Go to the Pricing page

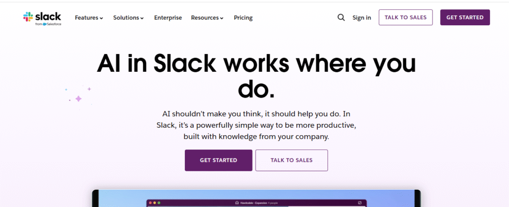tap(243, 18)
